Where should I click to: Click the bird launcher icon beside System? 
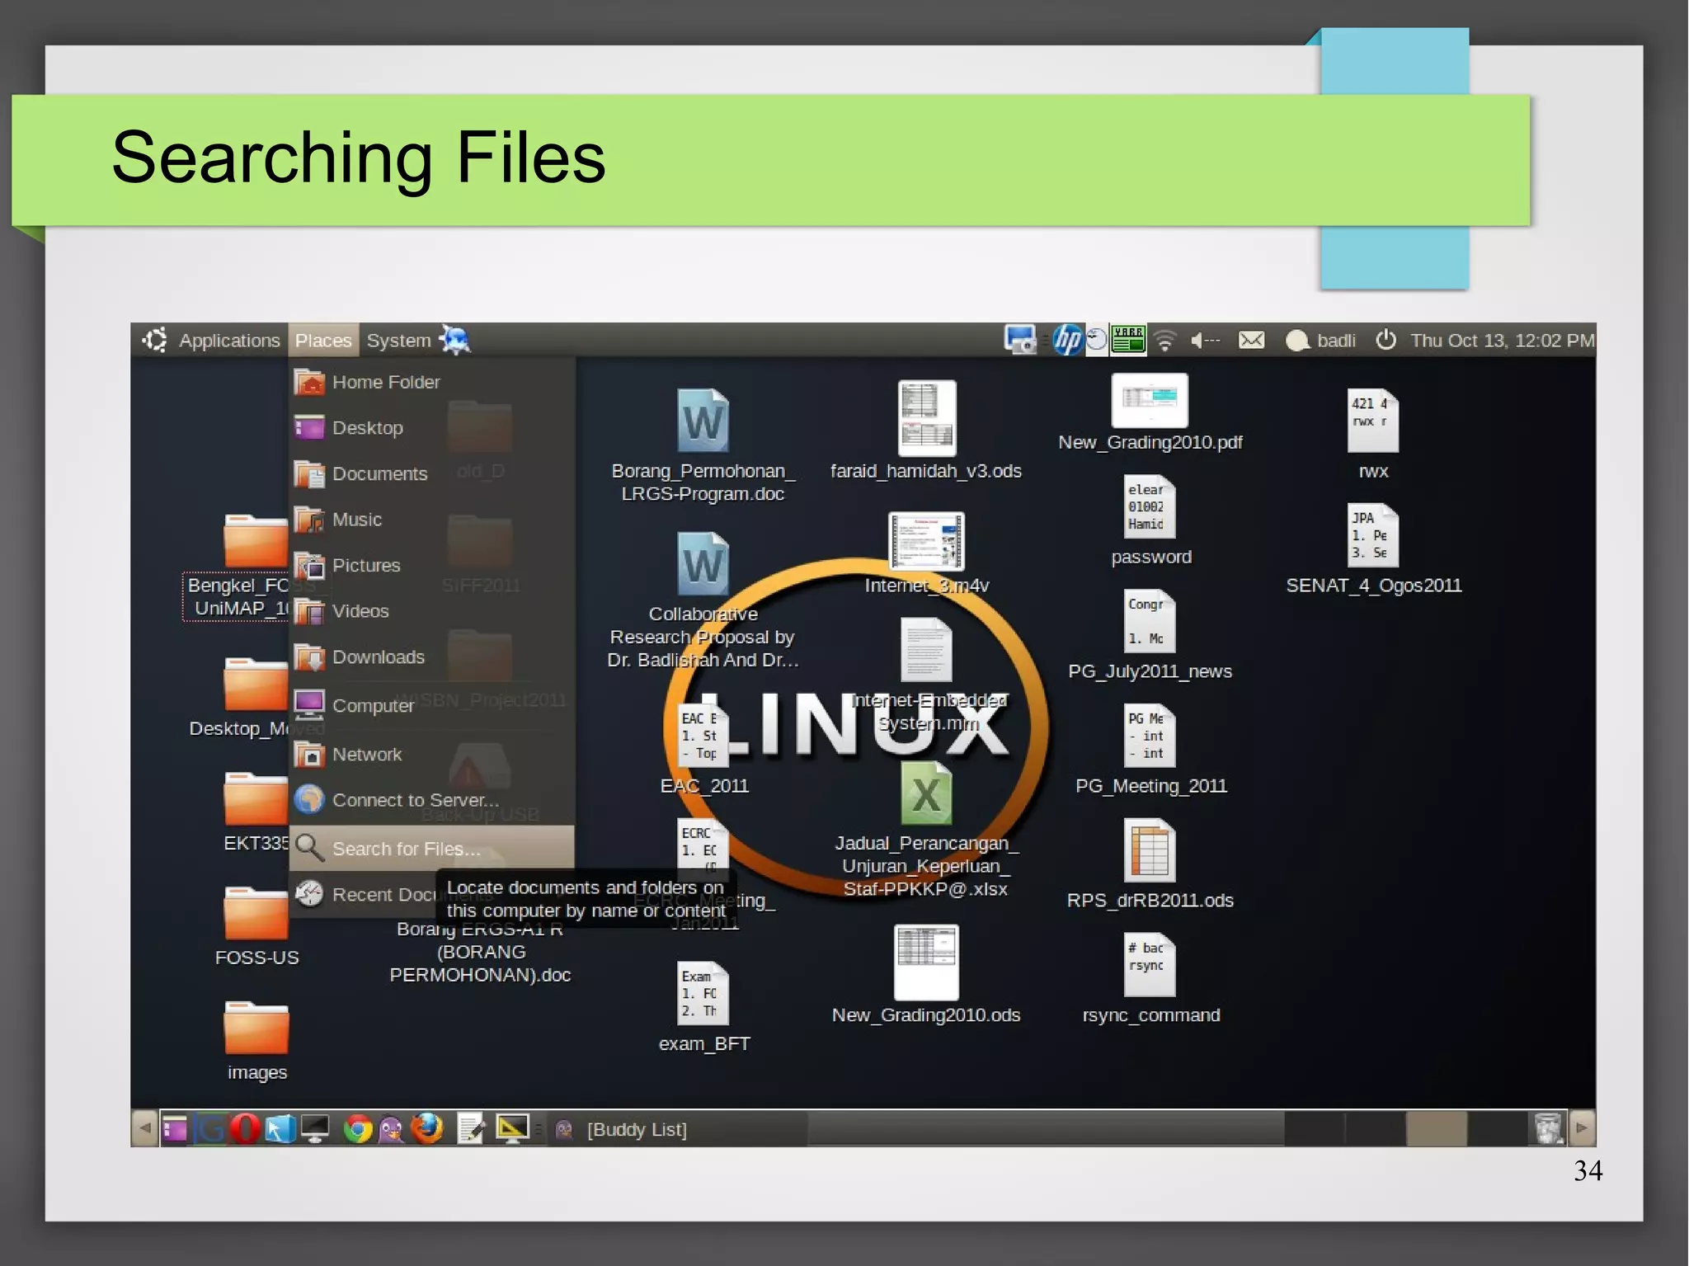click(454, 340)
